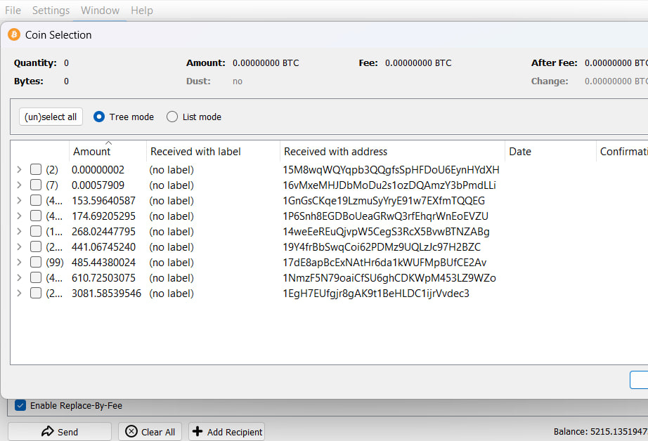Screen dimensions: 648x441
Task: Expand the 174.69205295 tree row
Action: coord(19,216)
